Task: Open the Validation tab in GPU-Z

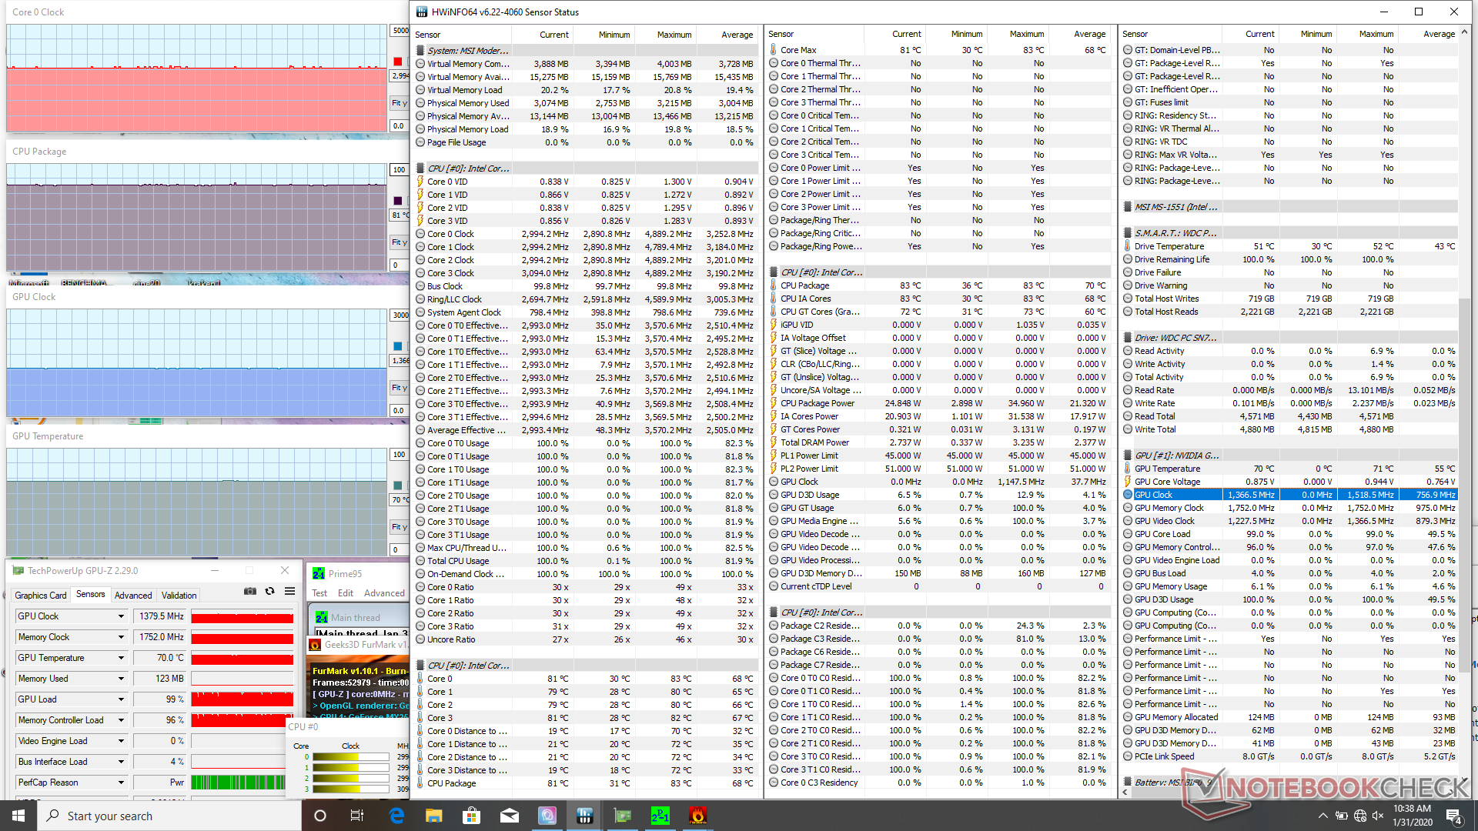Action: tap(179, 595)
